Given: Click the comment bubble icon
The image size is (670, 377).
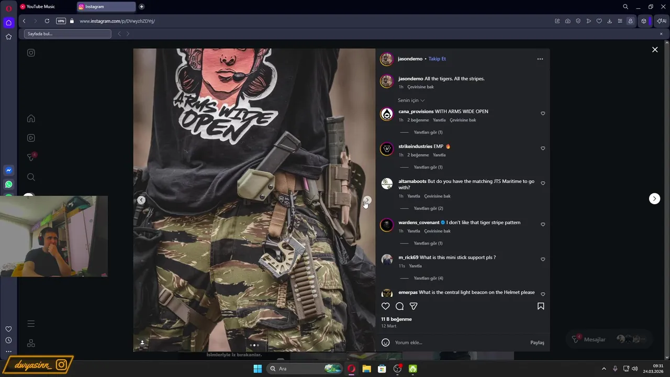Looking at the screenshot, I should click(399, 306).
